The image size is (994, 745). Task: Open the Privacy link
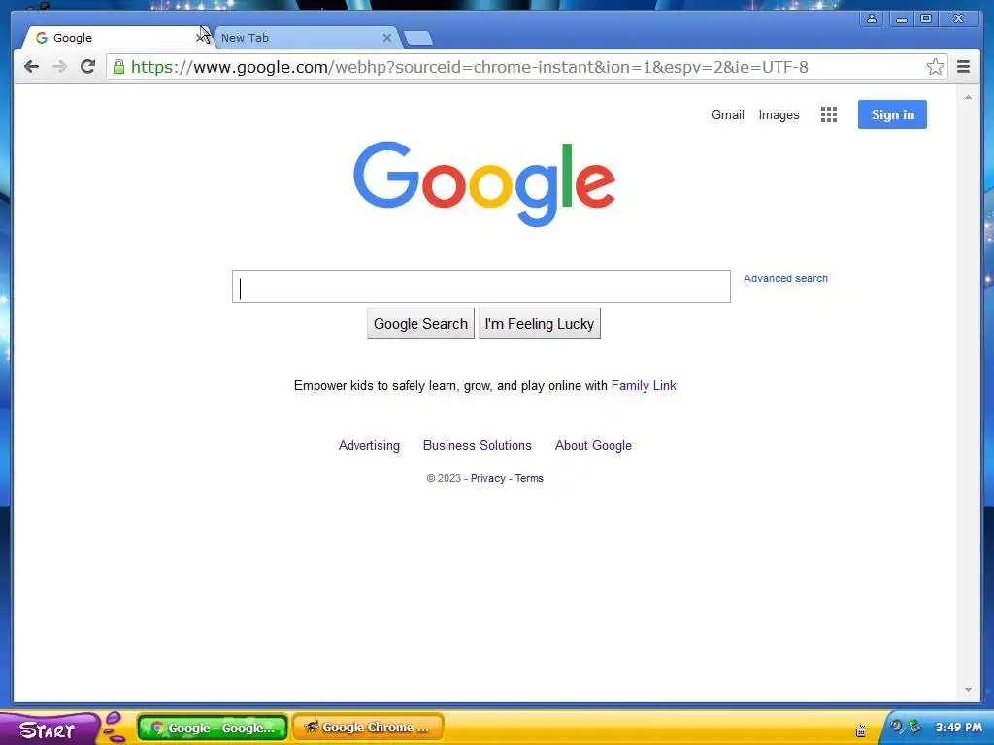coord(487,478)
